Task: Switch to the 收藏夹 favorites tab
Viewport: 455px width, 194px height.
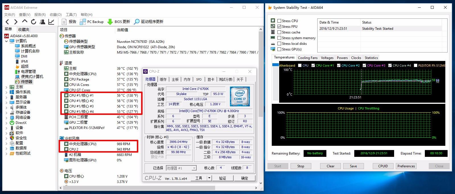Action: coord(24,29)
